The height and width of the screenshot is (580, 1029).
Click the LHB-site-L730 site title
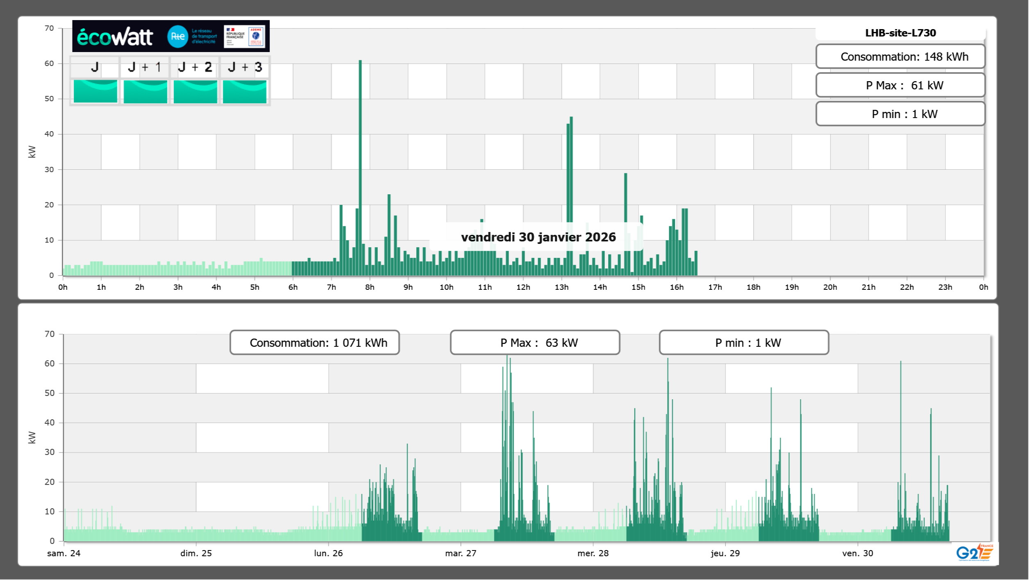coord(900,33)
